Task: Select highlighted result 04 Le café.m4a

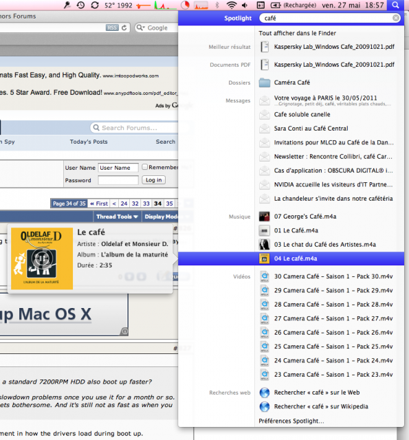Action: tap(291, 258)
